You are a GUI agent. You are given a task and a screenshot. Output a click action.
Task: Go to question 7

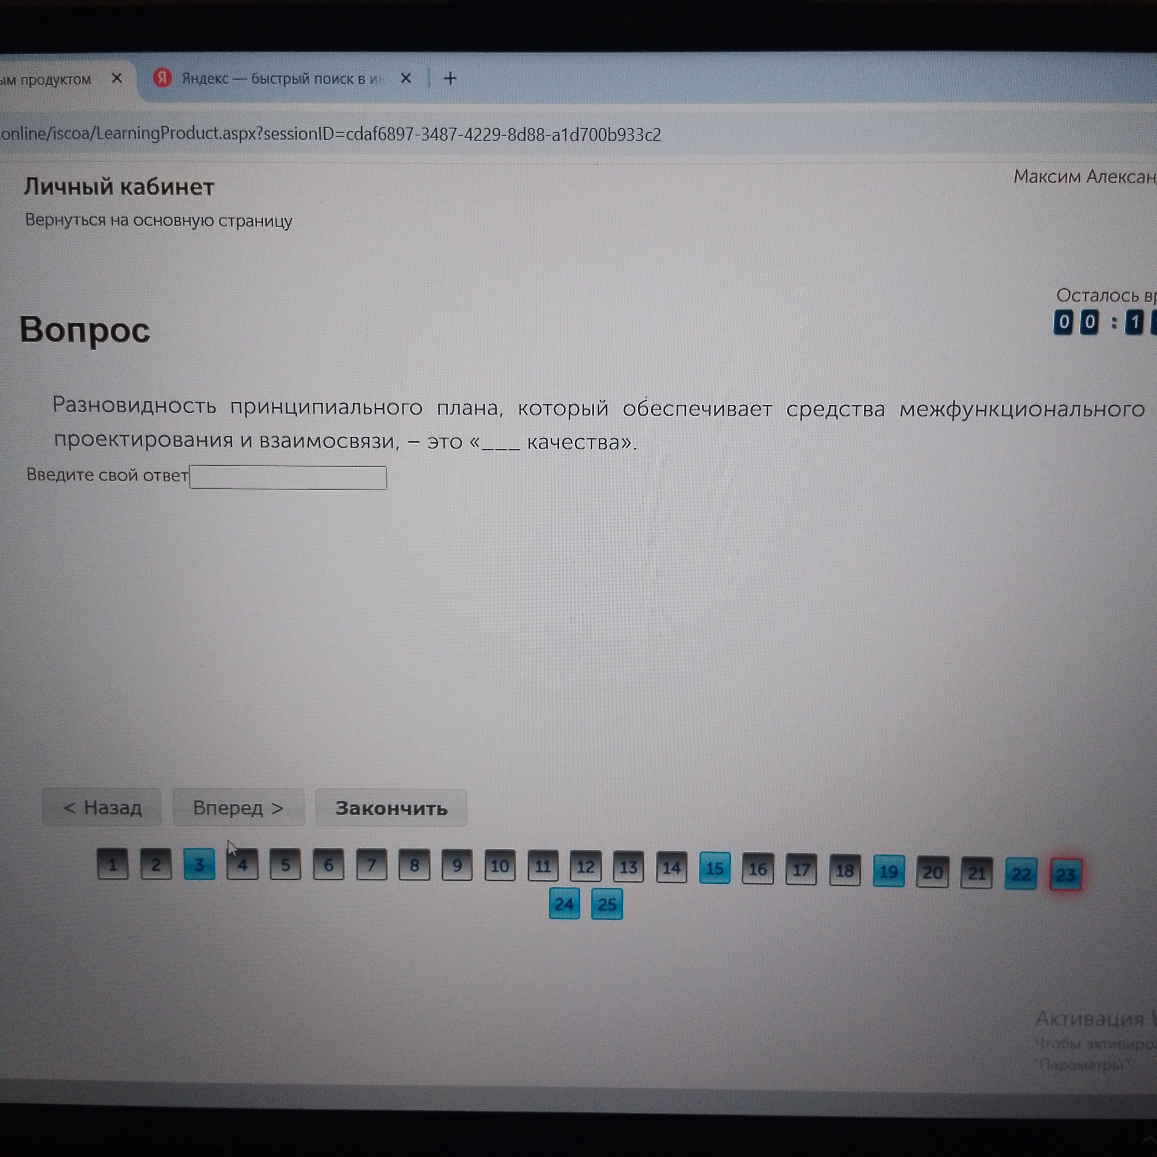371,865
